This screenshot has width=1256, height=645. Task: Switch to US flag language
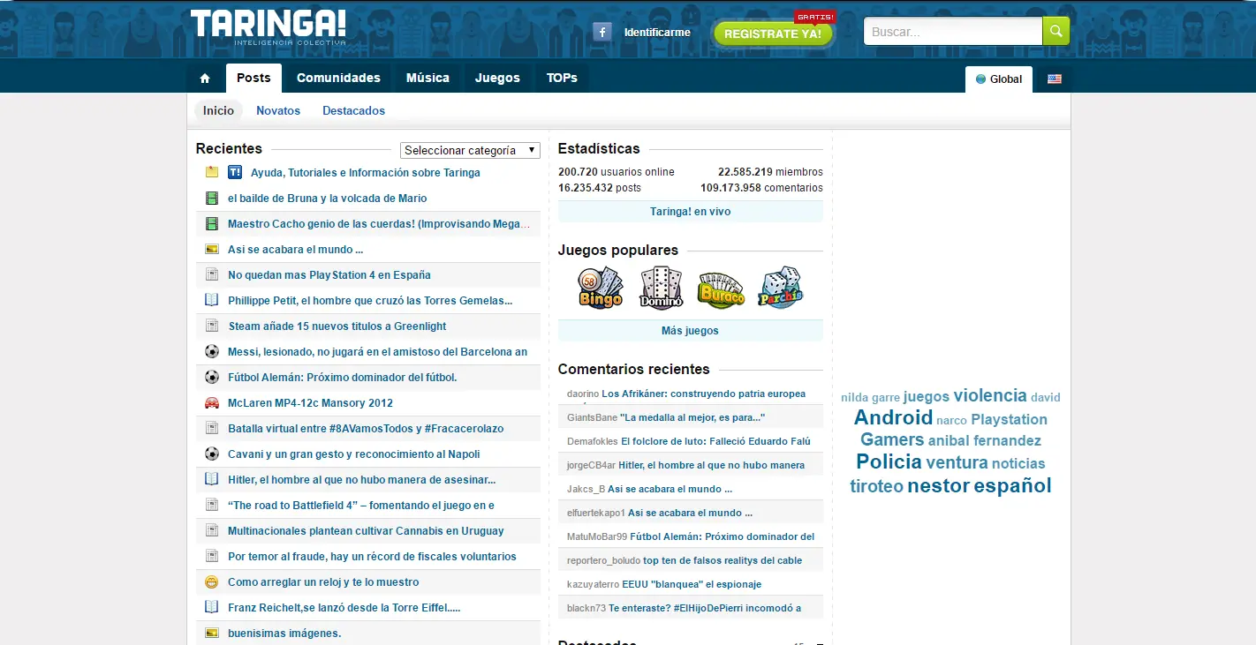tap(1055, 79)
